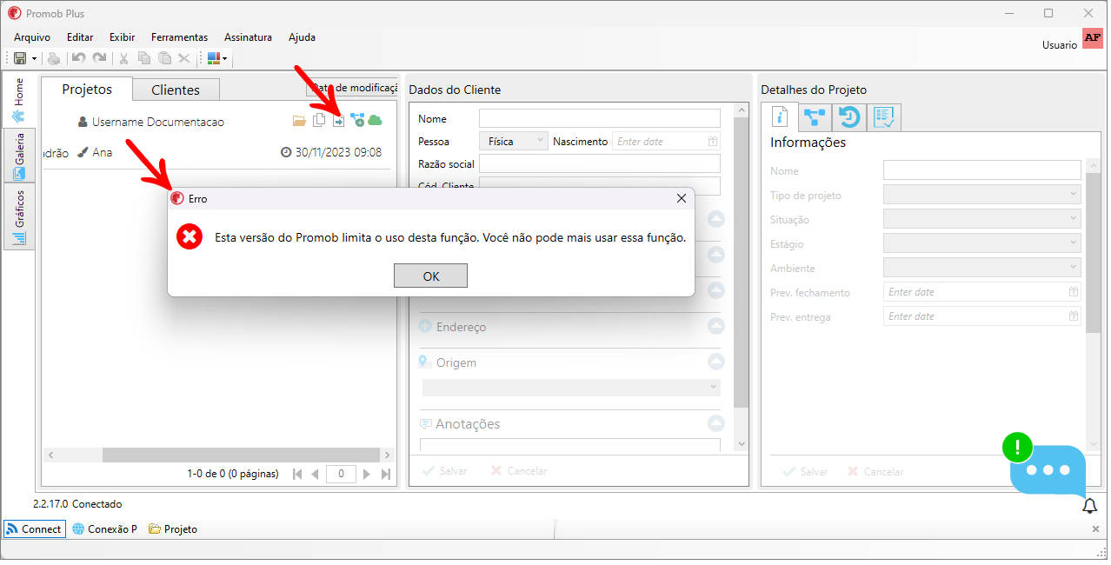This screenshot has width=1111, height=565.
Task: Open the Tipo de projeto dropdown
Action: [x=982, y=195]
